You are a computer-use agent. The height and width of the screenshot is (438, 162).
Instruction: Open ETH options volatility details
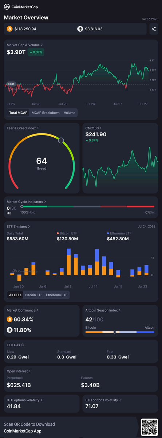tap(103, 400)
